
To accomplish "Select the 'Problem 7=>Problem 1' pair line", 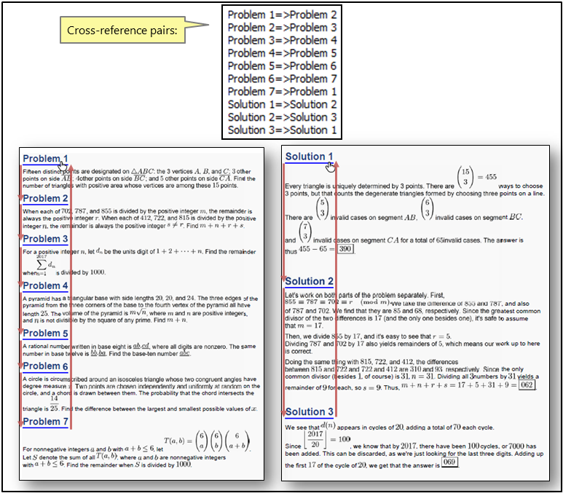I will [282, 92].
